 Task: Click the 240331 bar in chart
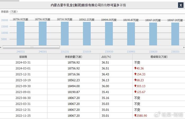21,33
